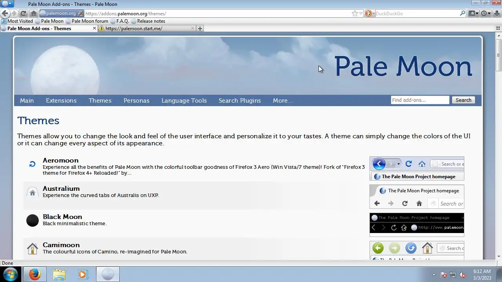Click the scrollbar up arrow
This screenshot has width=502, height=282.
point(499,36)
